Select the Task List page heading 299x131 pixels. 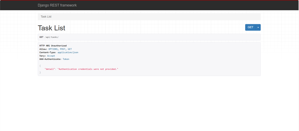click(x=51, y=28)
